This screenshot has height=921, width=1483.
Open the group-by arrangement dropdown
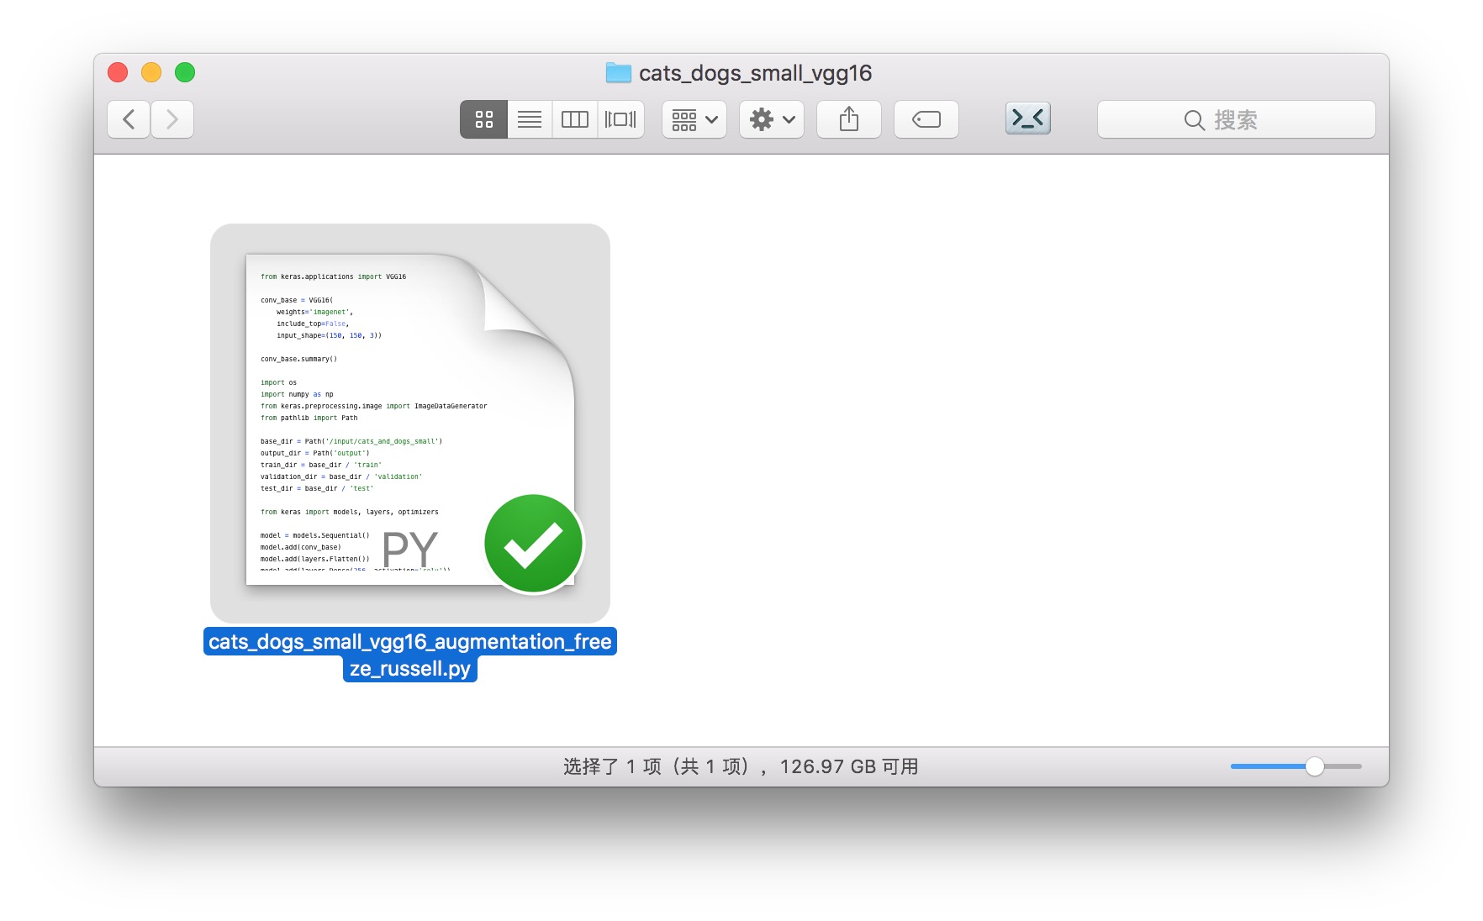[694, 119]
